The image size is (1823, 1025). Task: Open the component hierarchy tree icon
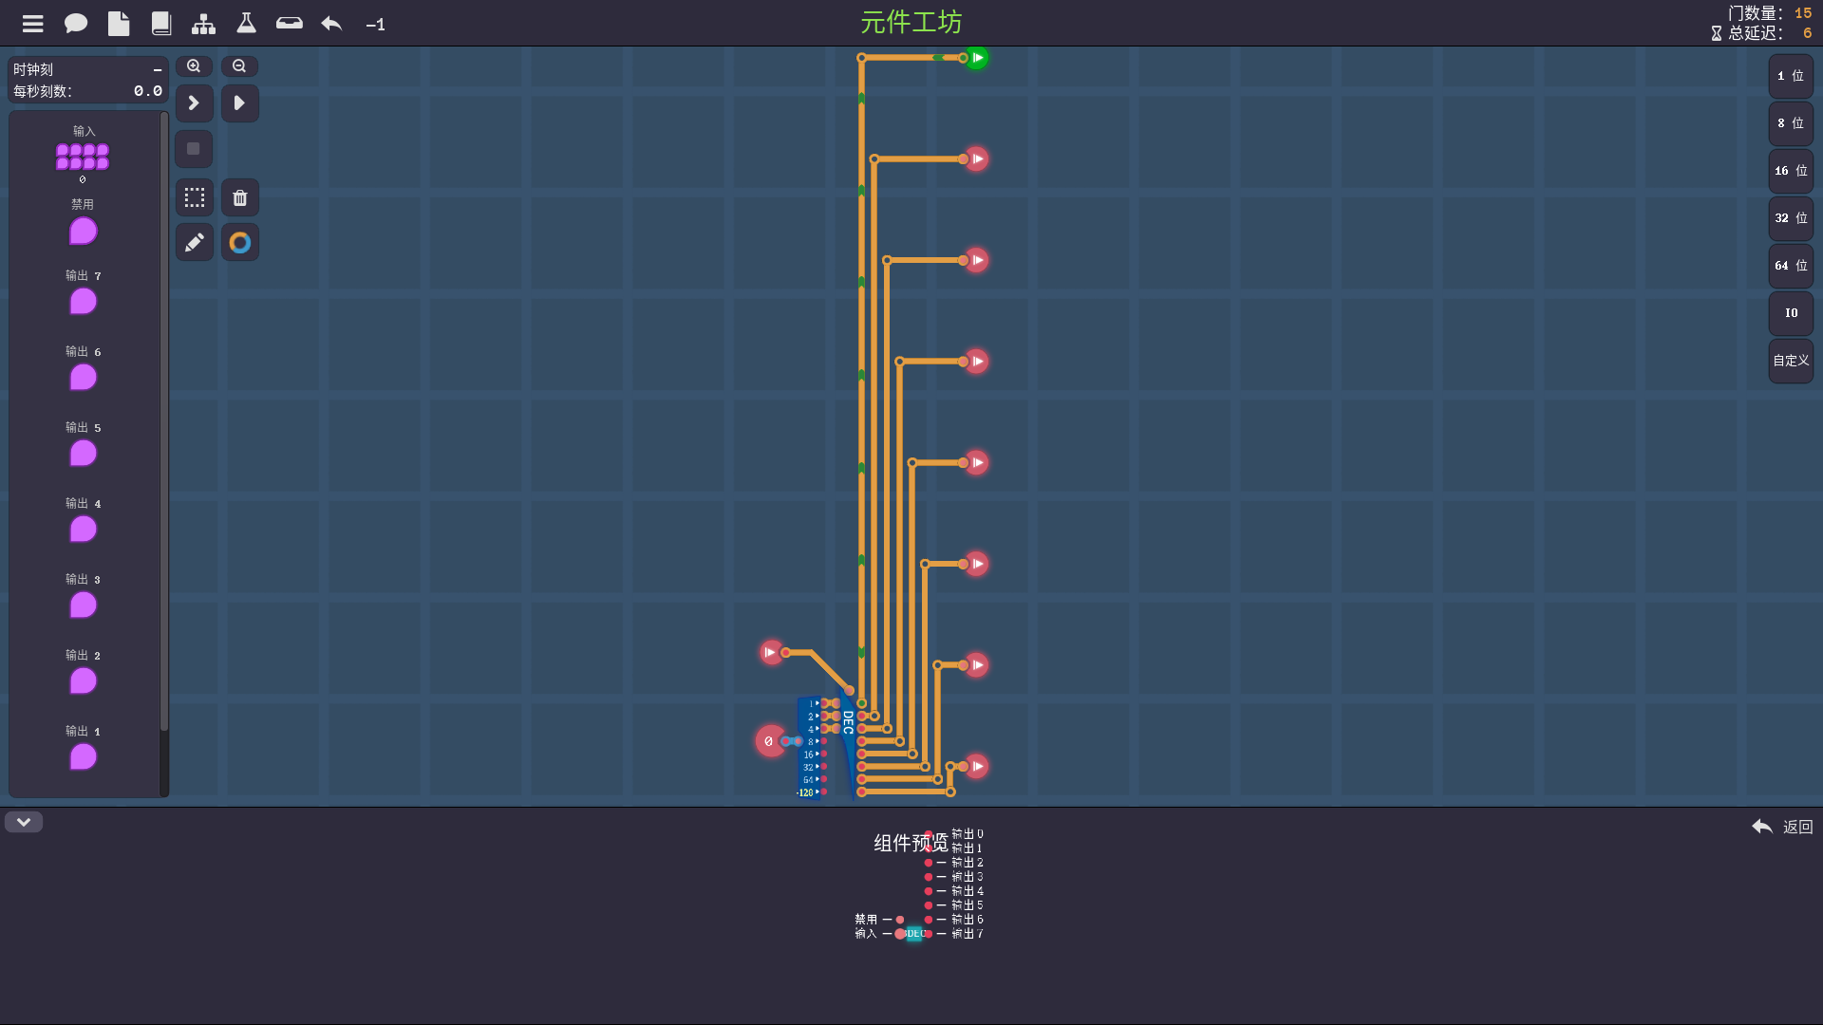point(203,24)
